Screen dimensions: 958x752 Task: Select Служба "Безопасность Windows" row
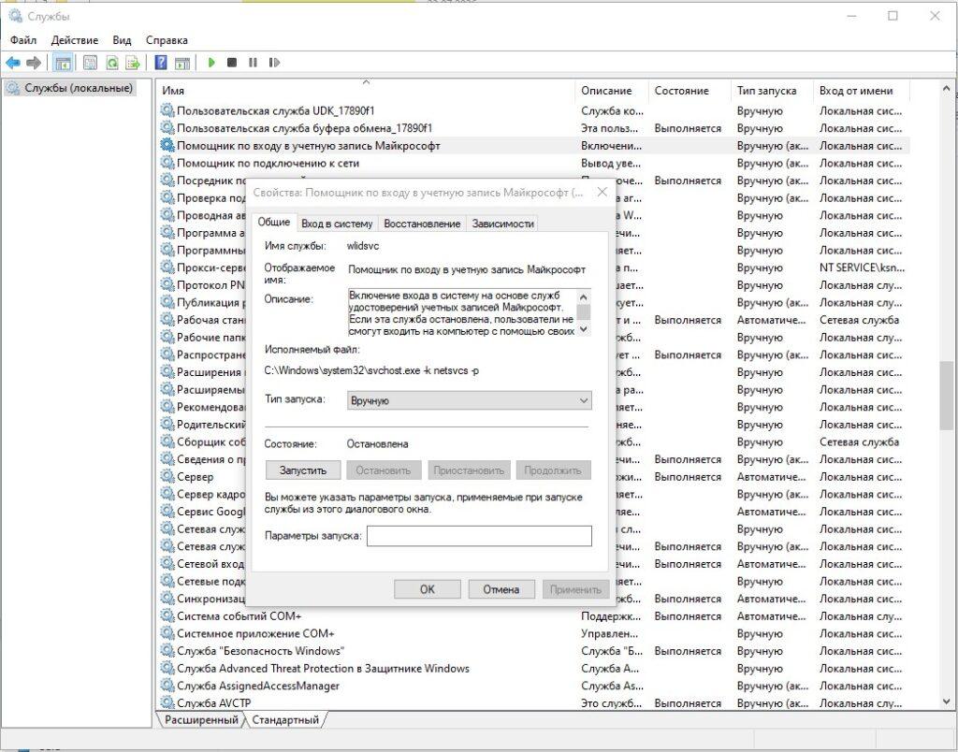coord(534,651)
